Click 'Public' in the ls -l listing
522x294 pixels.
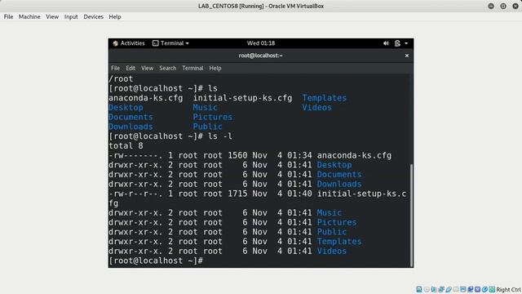point(332,232)
